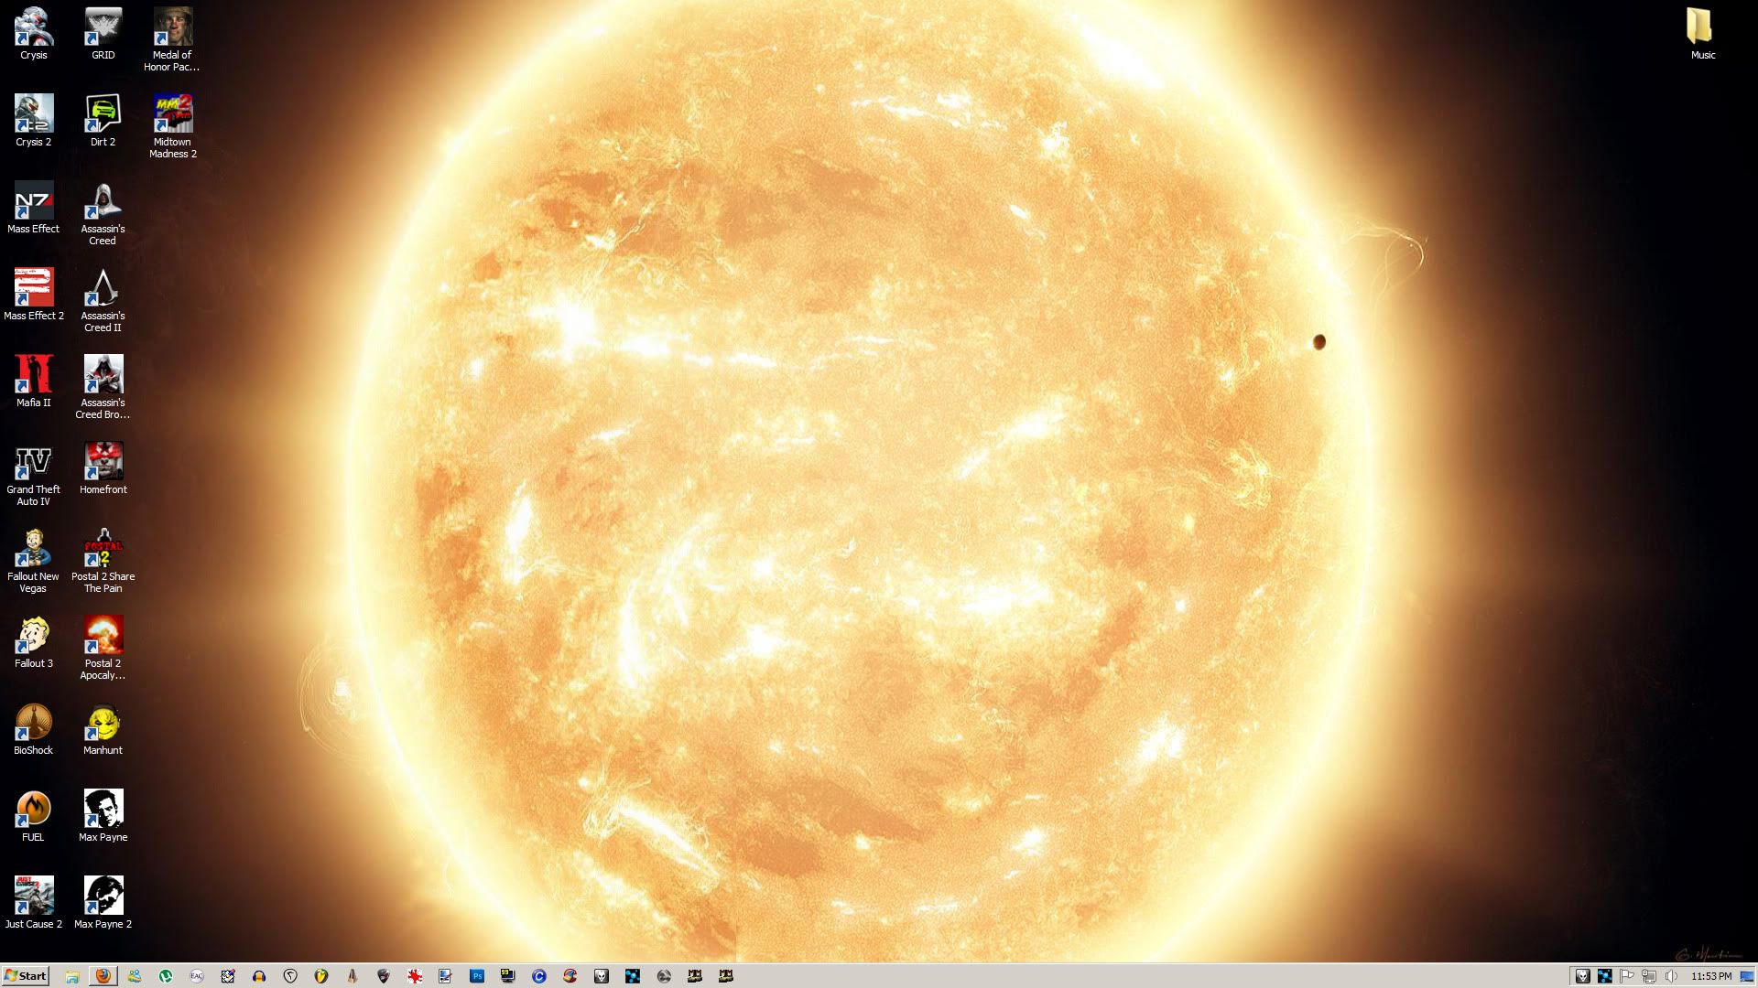
Task: Click the Start button
Action: [x=25, y=976]
